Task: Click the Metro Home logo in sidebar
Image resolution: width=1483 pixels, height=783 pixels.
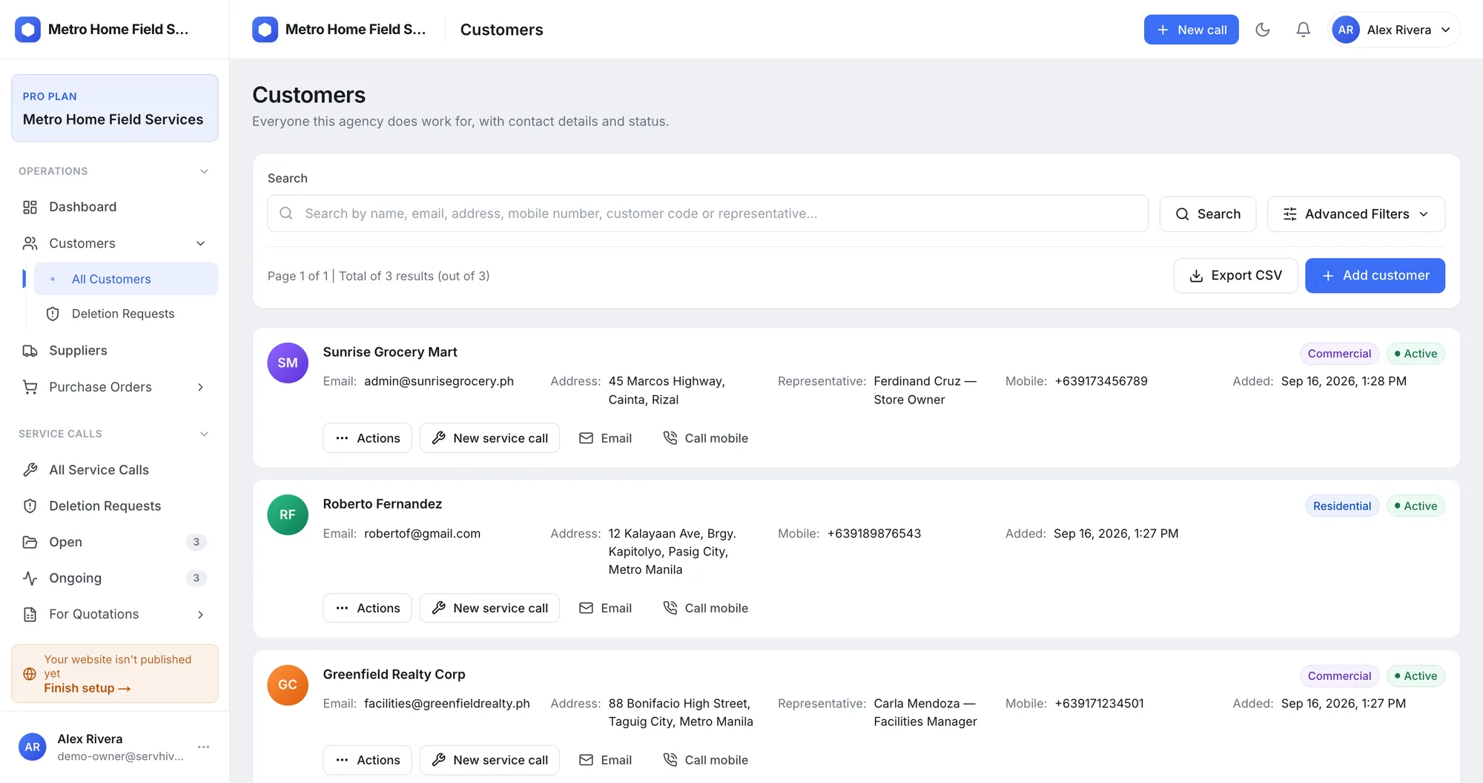Action: (x=28, y=30)
